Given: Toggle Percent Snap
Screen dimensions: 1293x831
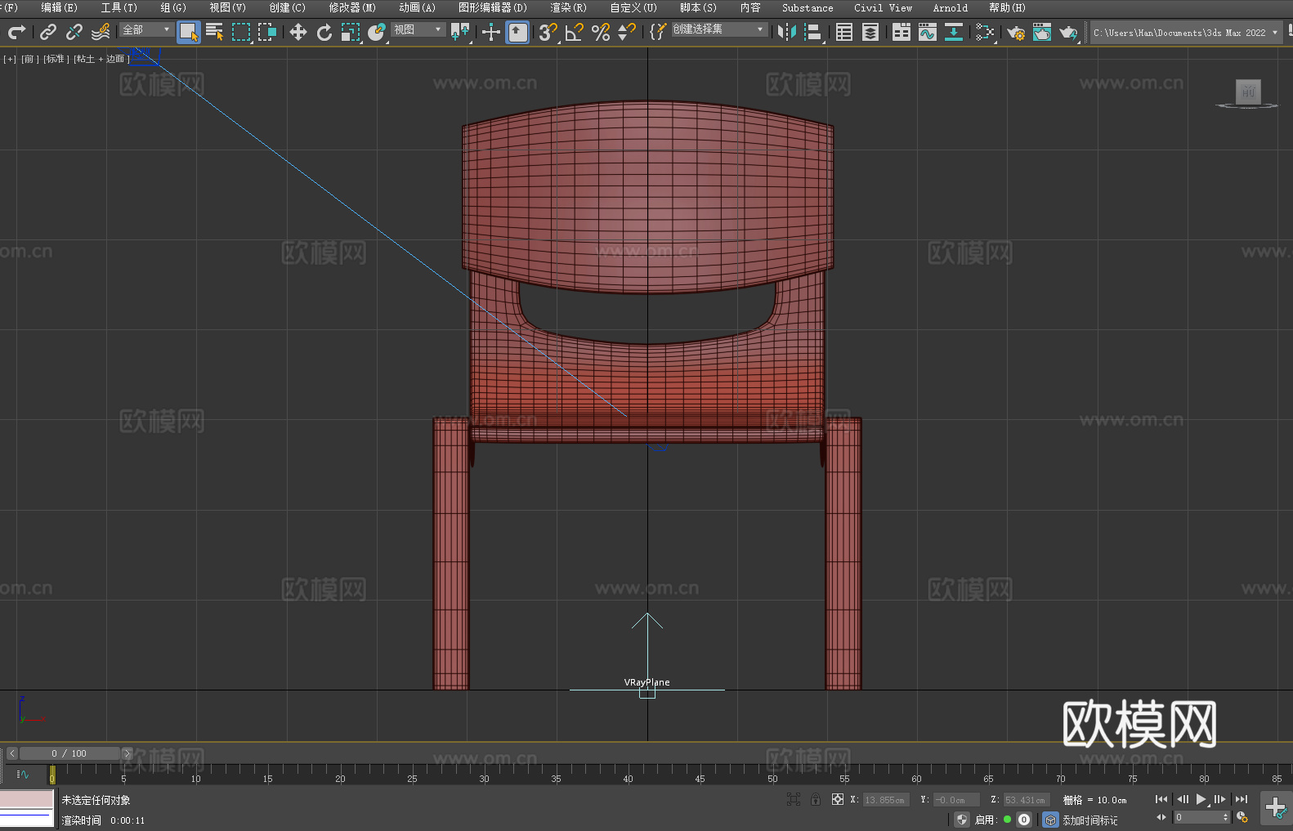Looking at the screenshot, I should point(601,32).
